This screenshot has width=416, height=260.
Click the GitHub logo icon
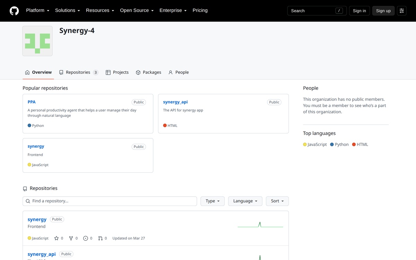click(14, 11)
